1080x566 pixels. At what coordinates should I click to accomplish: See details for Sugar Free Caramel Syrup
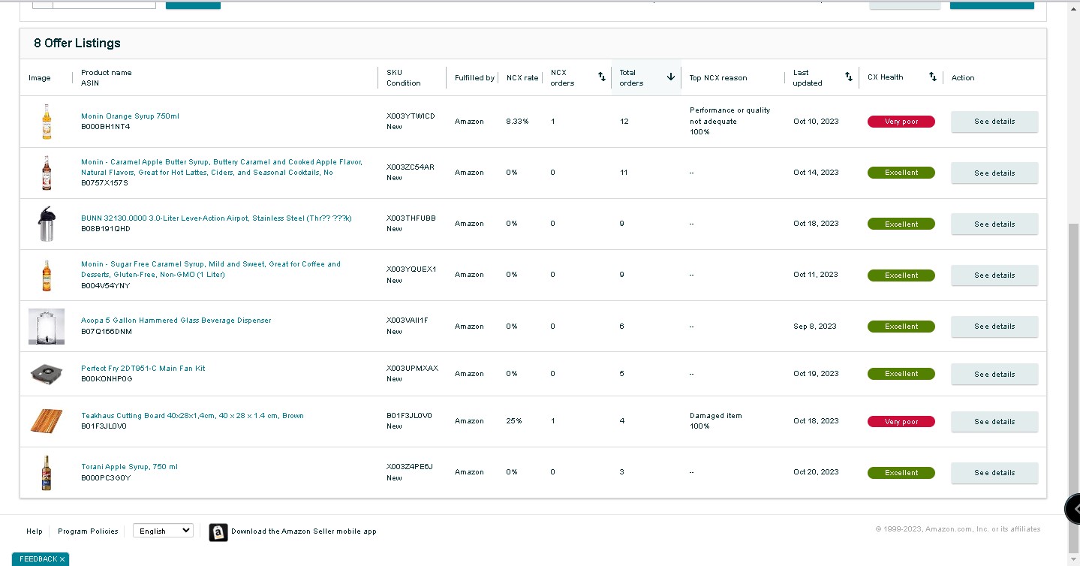click(x=994, y=275)
